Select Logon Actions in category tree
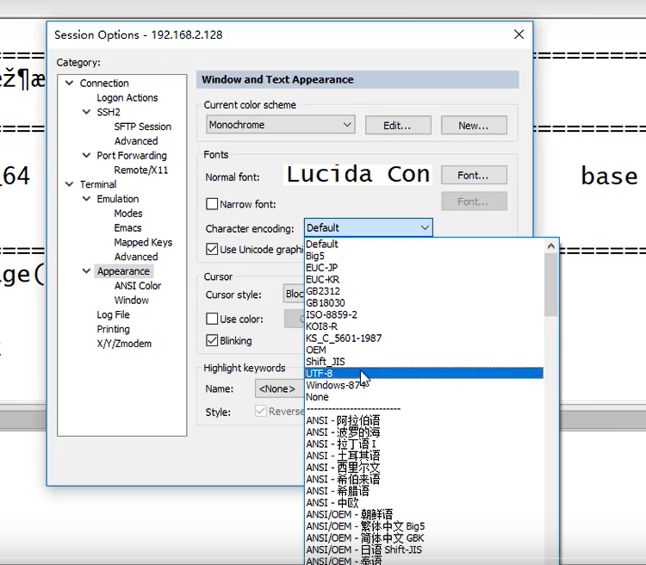Screen dimensions: 646x565 click(x=127, y=97)
